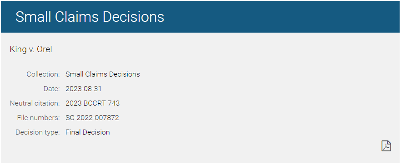401x164 pixels.
Task: Select the Final Decision value
Action: click(88, 132)
